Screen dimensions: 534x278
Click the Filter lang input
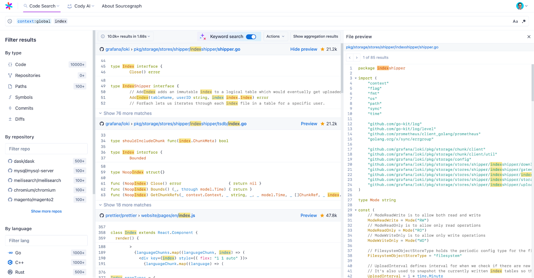pyautogui.click(x=46, y=241)
